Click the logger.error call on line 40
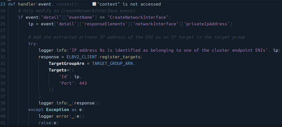 pos(61,116)
